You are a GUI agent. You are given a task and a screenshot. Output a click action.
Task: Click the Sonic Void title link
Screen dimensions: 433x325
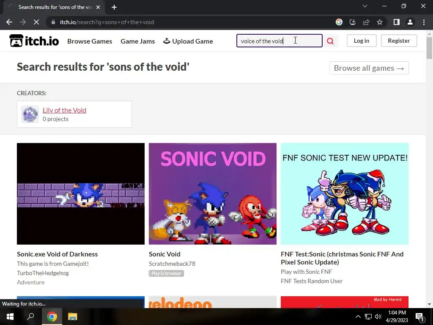coord(164,254)
